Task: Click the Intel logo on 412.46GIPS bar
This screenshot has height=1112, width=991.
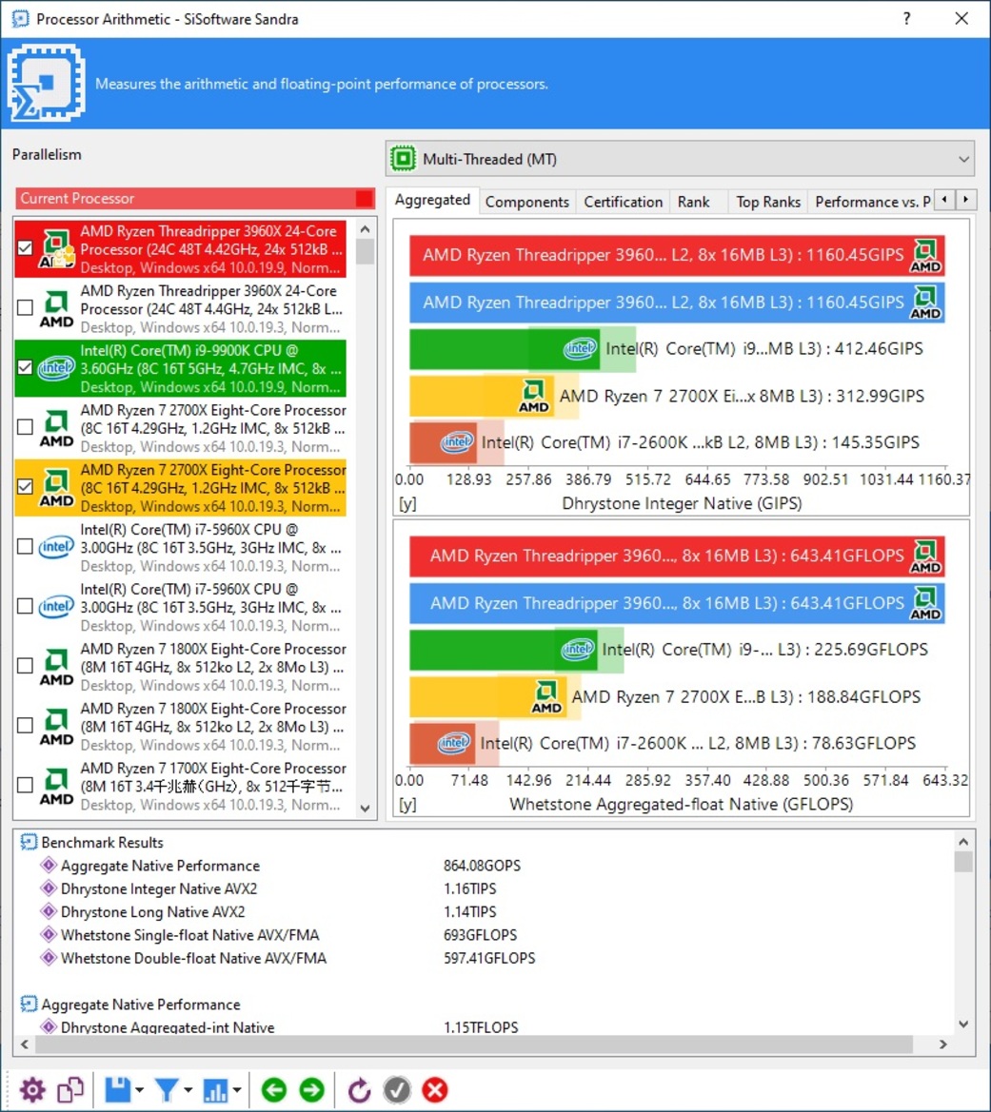Action: click(580, 348)
